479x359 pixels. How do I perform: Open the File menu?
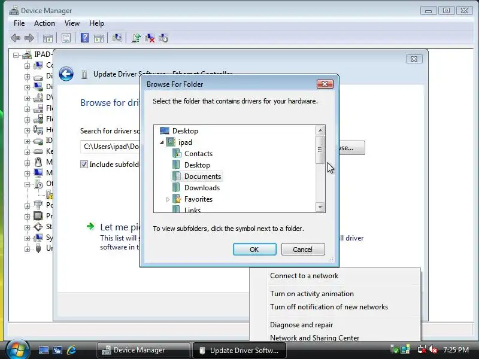click(19, 23)
